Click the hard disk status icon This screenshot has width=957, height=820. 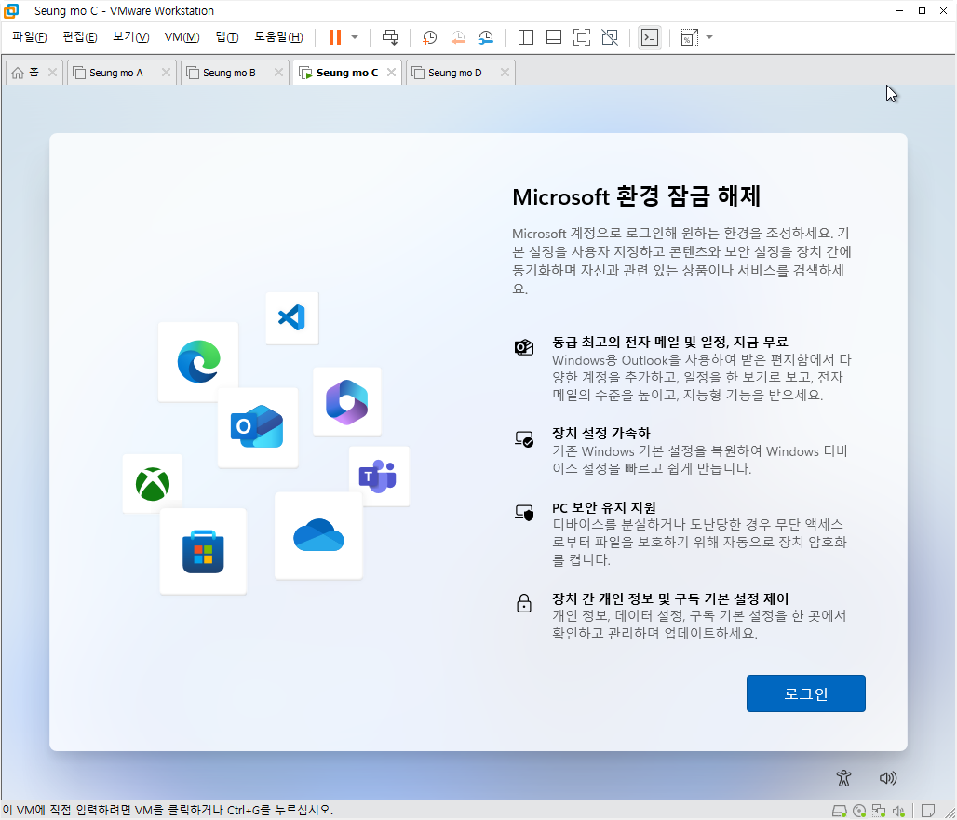[x=839, y=811]
